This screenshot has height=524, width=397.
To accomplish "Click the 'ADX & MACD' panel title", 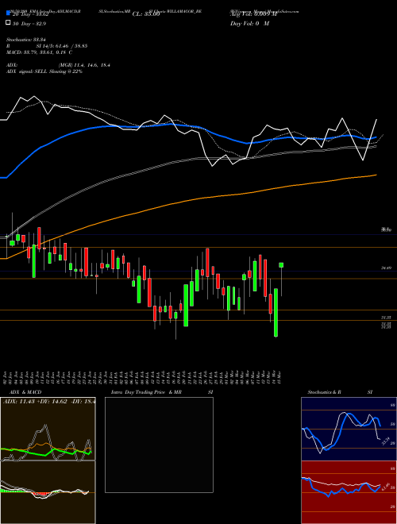I will click(25, 392).
